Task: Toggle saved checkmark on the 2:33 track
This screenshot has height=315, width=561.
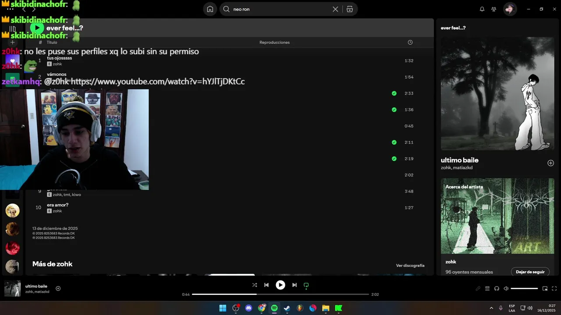Action: coord(394,93)
